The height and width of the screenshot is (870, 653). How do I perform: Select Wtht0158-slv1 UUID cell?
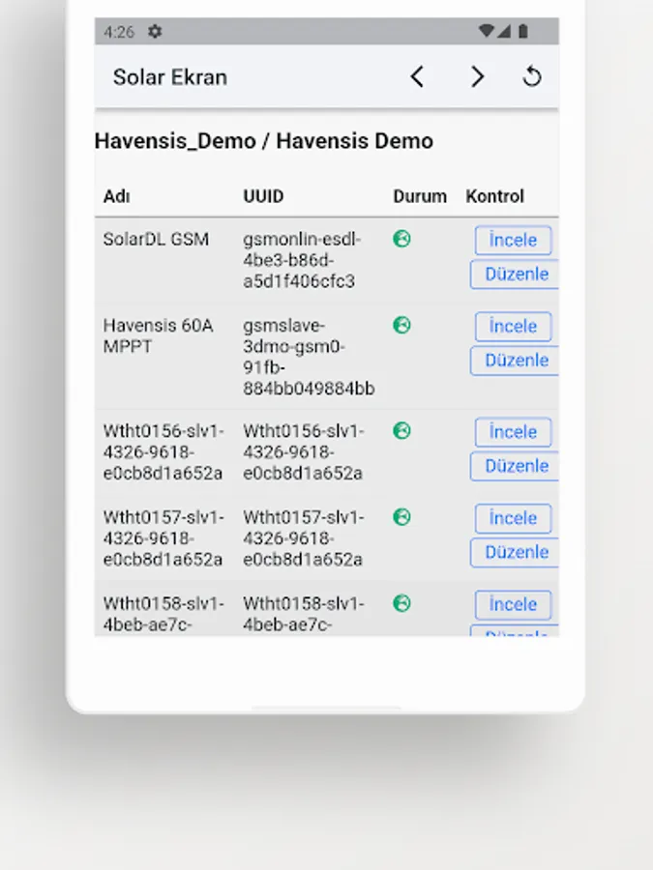click(x=303, y=614)
